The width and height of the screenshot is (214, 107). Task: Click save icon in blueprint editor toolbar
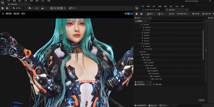click(137, 14)
